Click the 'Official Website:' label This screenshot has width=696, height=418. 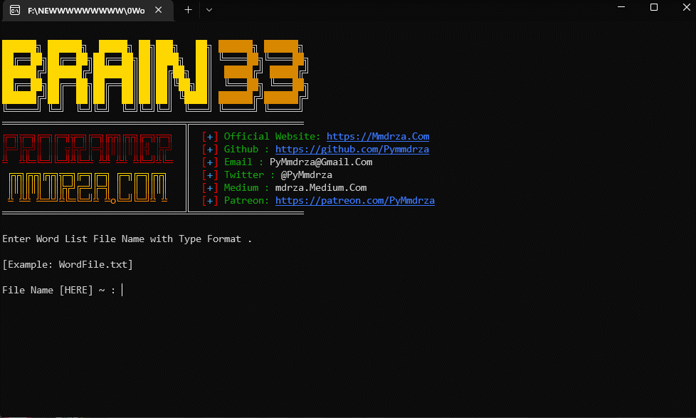pyautogui.click(x=272, y=137)
